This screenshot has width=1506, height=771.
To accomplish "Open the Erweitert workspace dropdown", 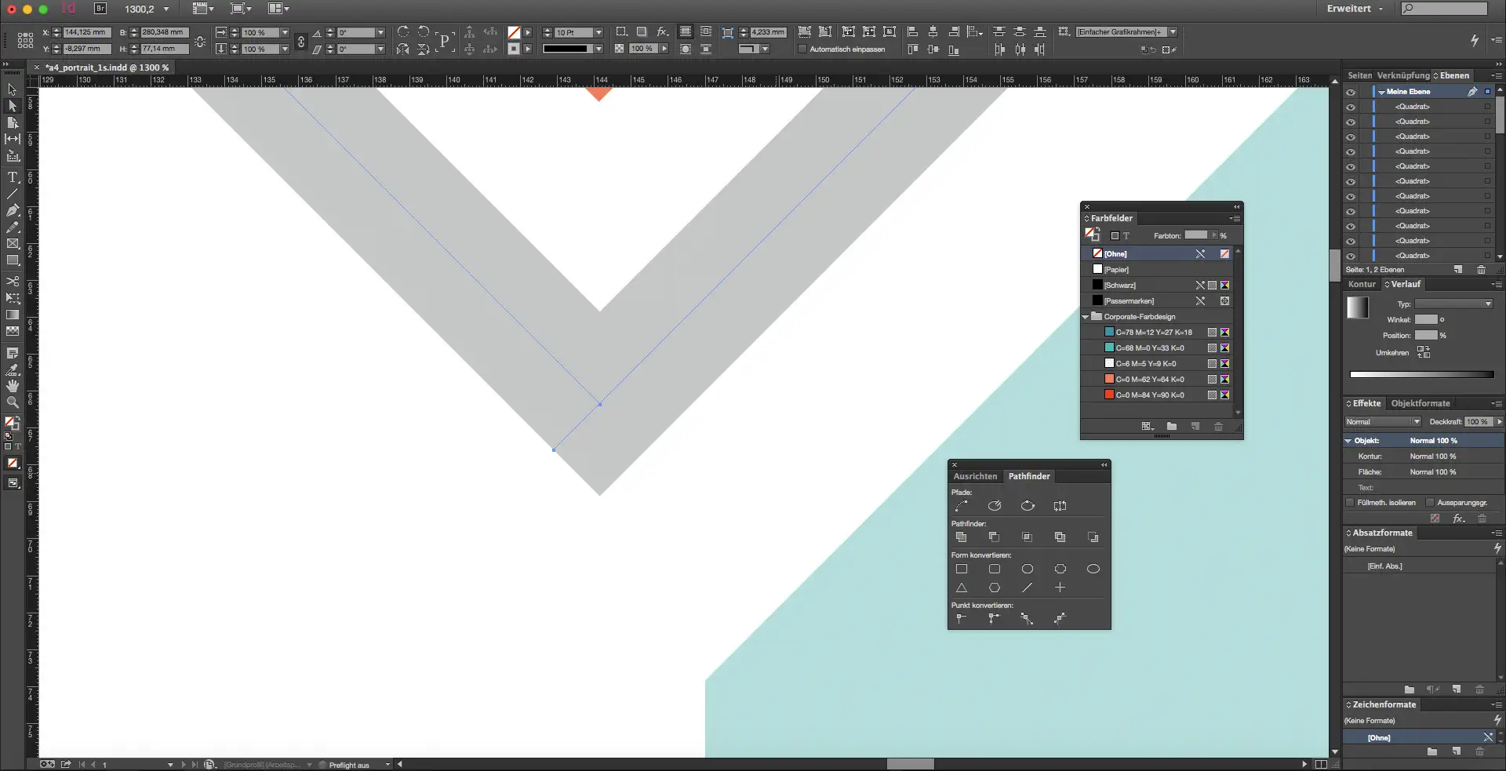I will coord(1355,9).
